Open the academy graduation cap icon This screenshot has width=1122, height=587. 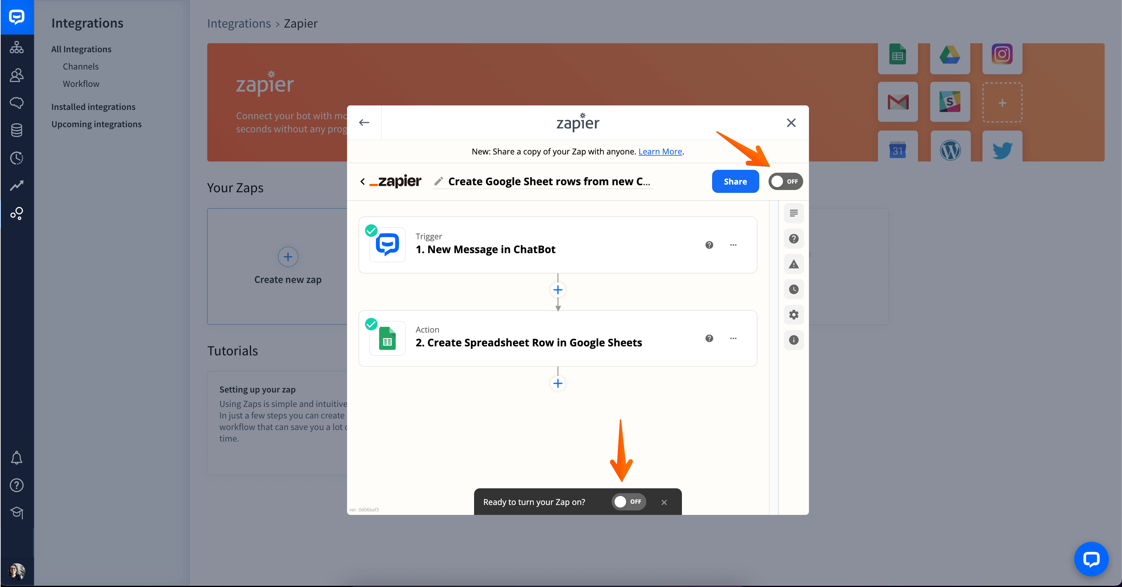click(x=17, y=513)
